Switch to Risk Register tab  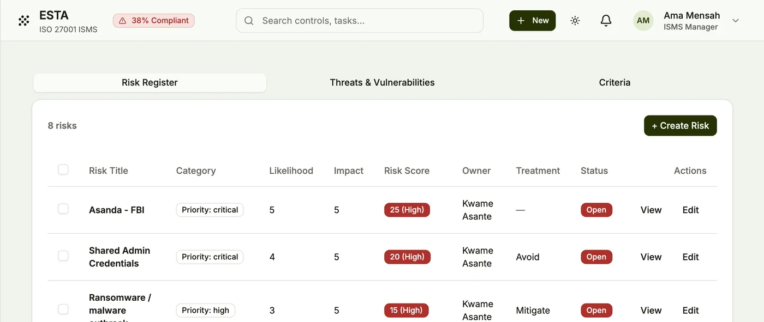[x=150, y=83]
